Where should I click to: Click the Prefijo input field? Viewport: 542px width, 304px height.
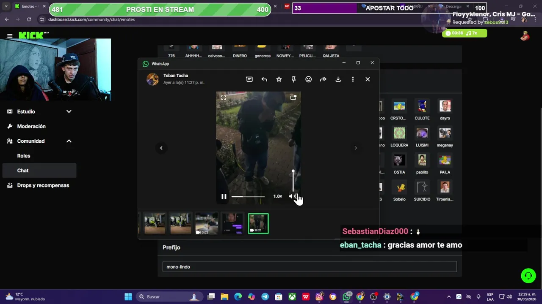tap(310, 267)
